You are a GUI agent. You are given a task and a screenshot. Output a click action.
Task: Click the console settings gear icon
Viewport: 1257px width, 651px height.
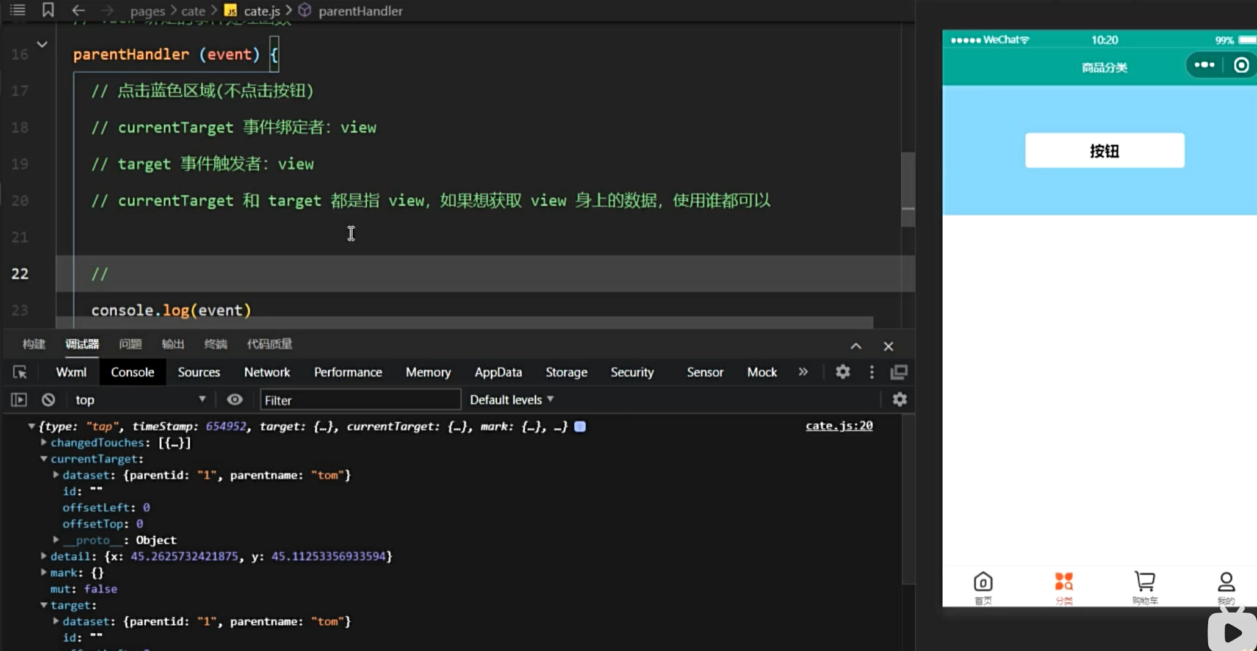pyautogui.click(x=899, y=400)
